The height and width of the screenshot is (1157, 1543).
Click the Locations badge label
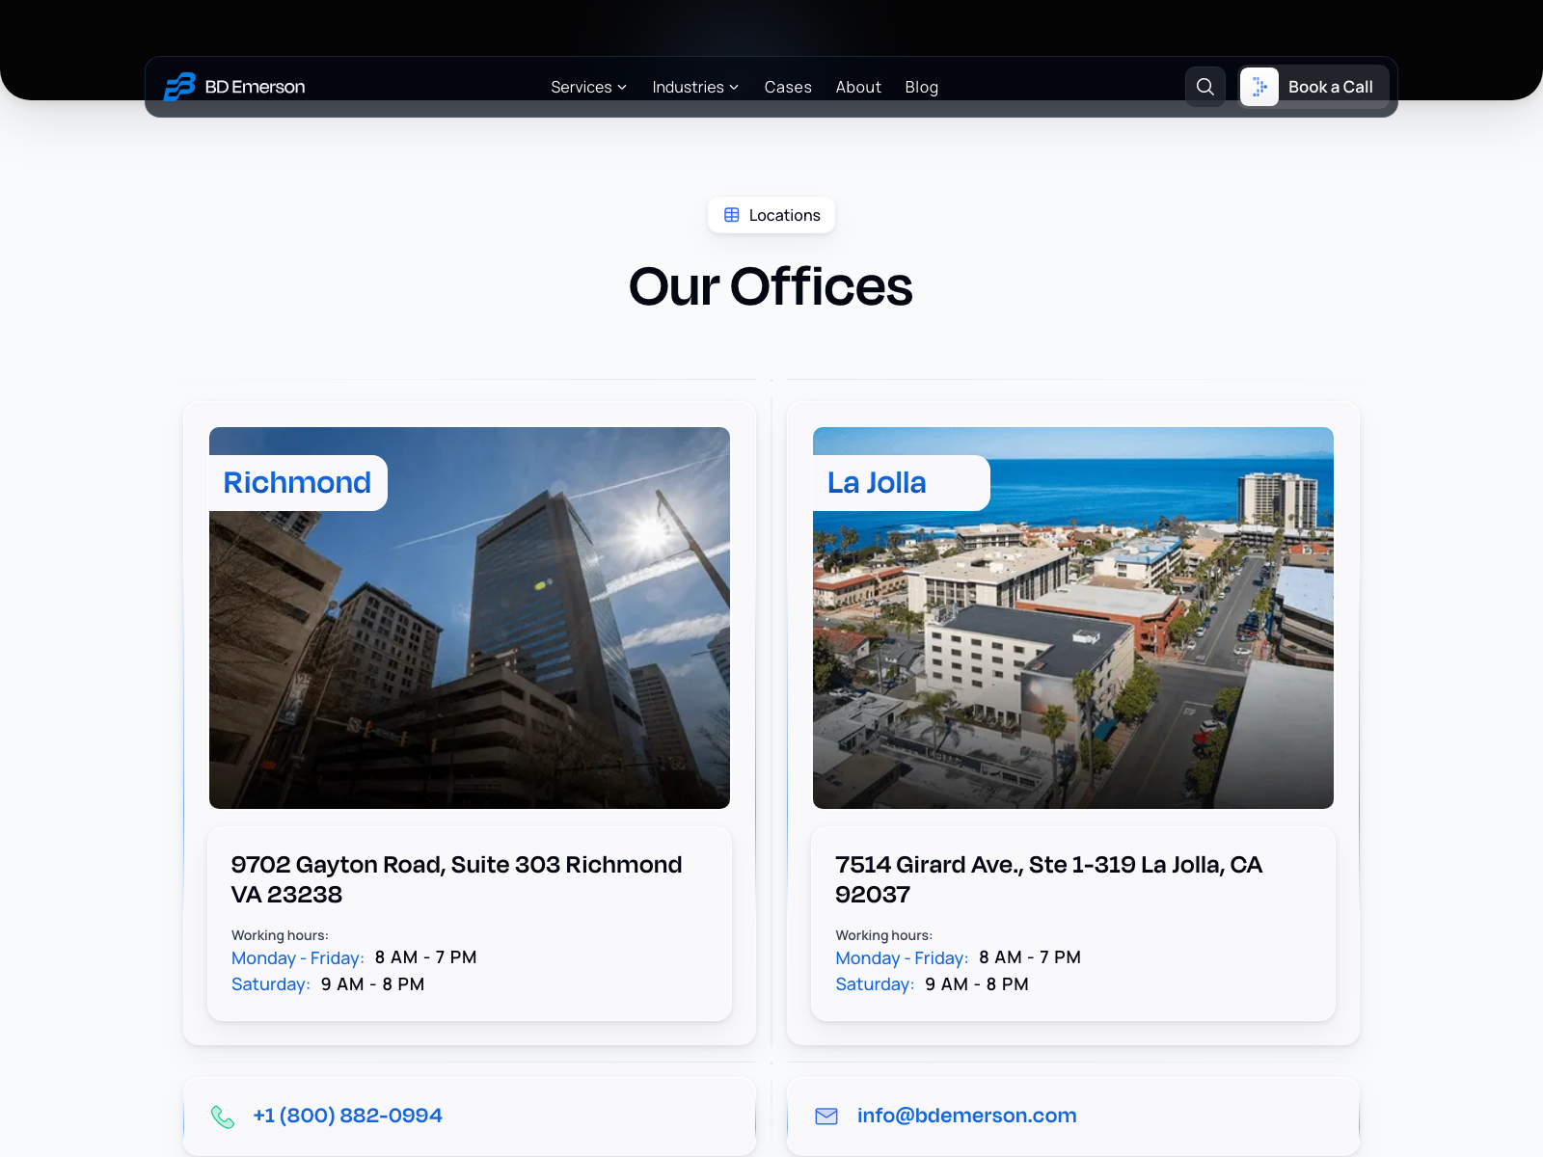coord(784,215)
